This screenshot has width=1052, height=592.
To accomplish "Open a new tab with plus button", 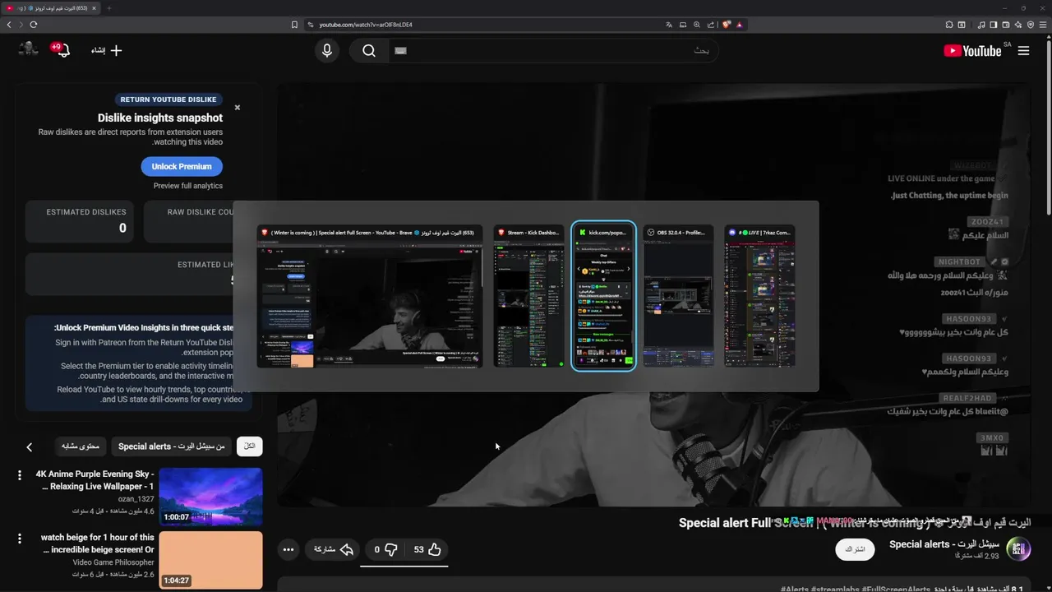I will (108, 8).
